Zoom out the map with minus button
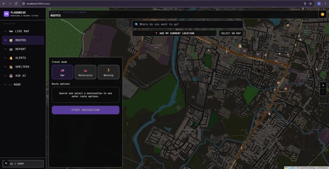The image size is (329, 169). coord(323,92)
